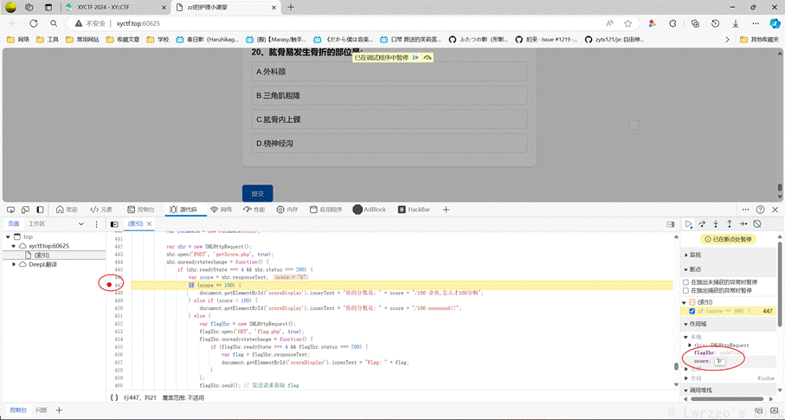Switch to the 内存 Memory tab
785x420 pixels.
point(287,210)
